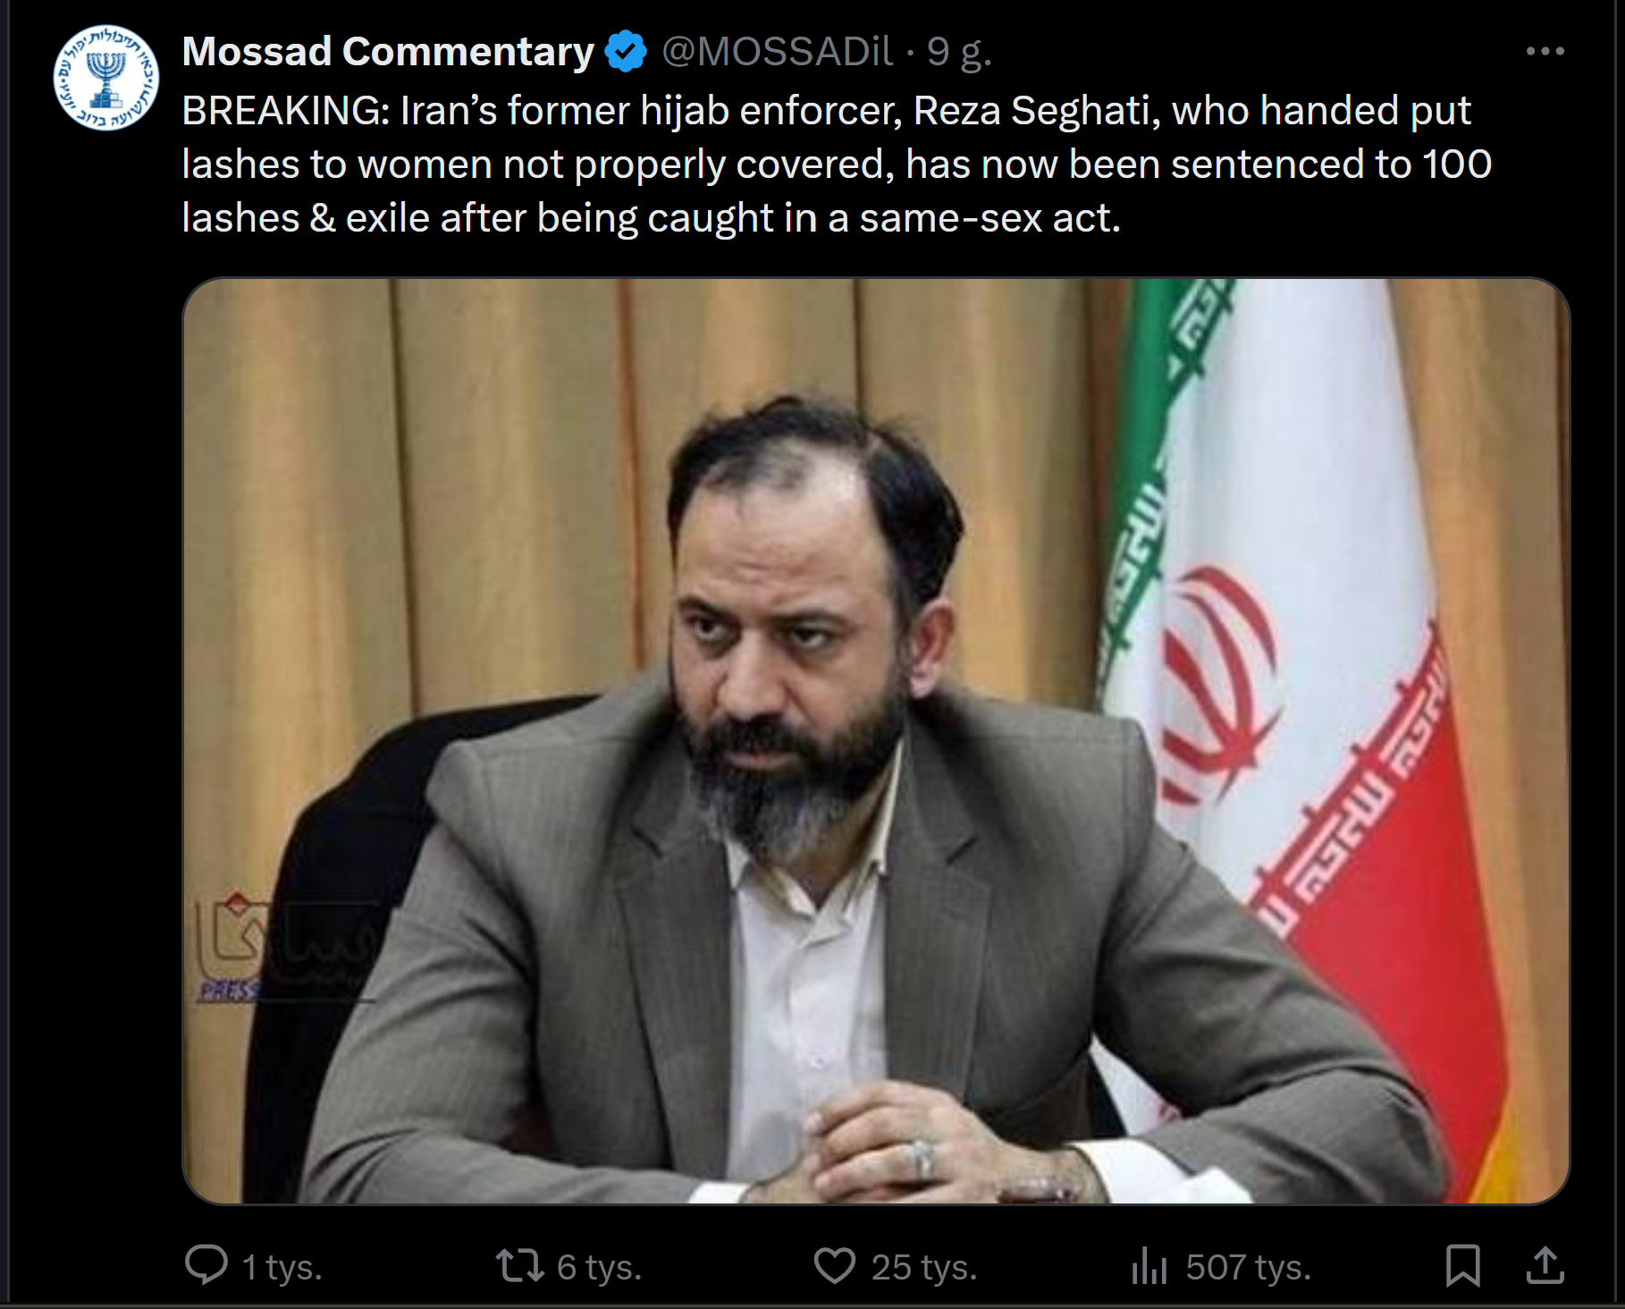Open the @MOSSADil handle link

pyautogui.click(x=777, y=52)
